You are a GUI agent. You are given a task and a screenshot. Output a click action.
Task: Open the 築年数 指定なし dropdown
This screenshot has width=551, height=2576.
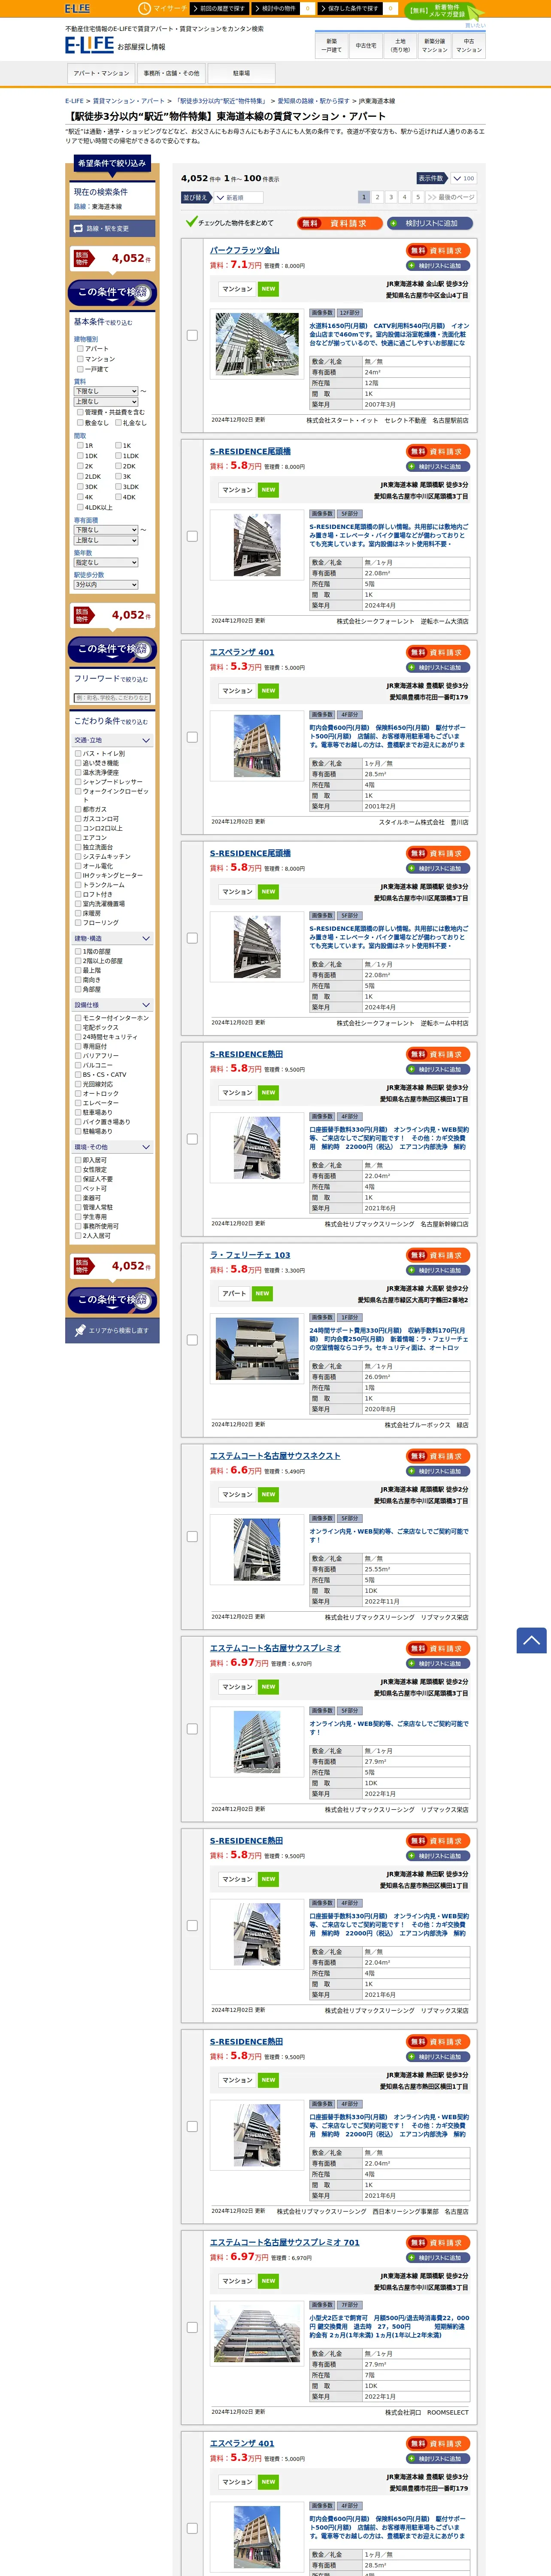coord(106,562)
